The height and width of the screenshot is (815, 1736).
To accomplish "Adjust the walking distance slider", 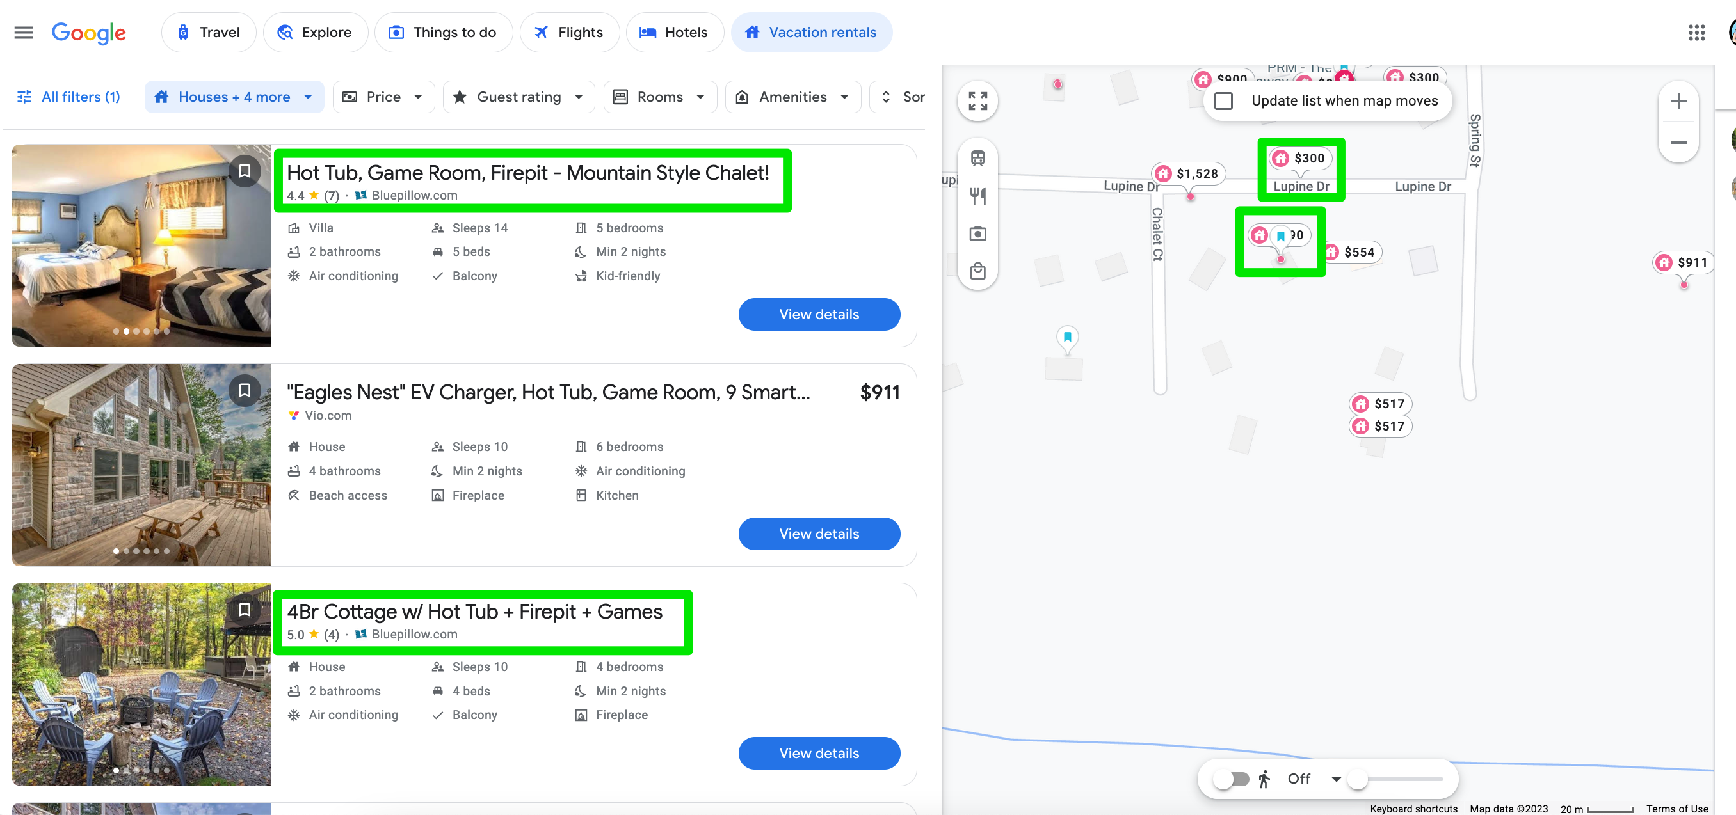I will pyautogui.click(x=1358, y=779).
